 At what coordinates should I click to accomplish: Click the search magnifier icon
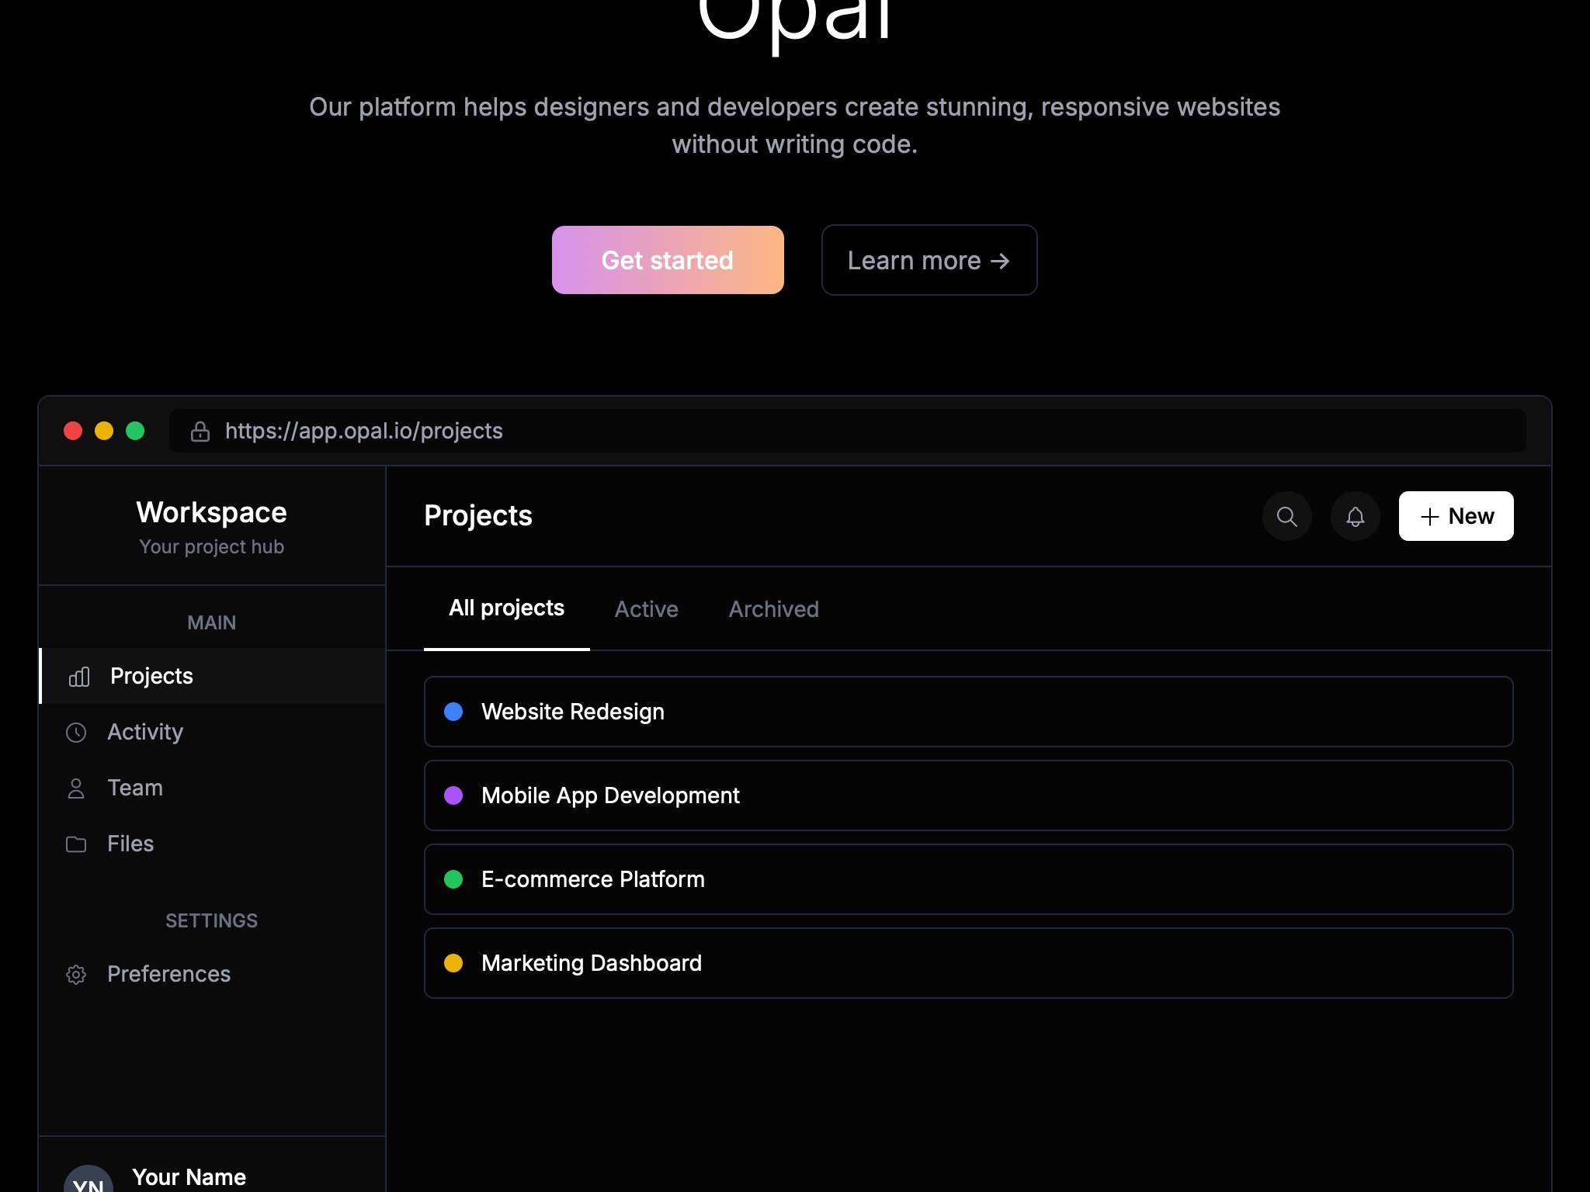1286,516
